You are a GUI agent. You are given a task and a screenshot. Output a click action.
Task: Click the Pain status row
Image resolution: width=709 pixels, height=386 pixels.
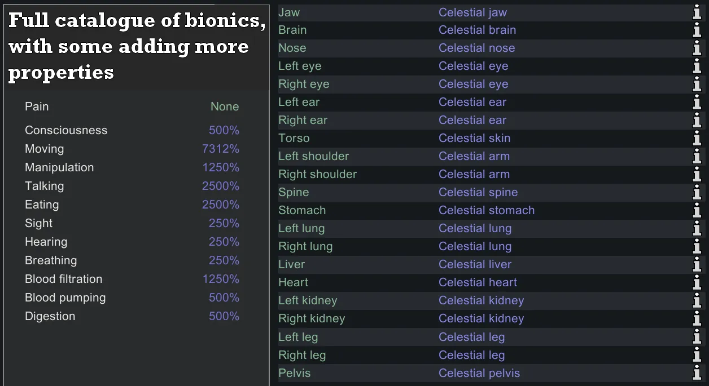coord(132,107)
